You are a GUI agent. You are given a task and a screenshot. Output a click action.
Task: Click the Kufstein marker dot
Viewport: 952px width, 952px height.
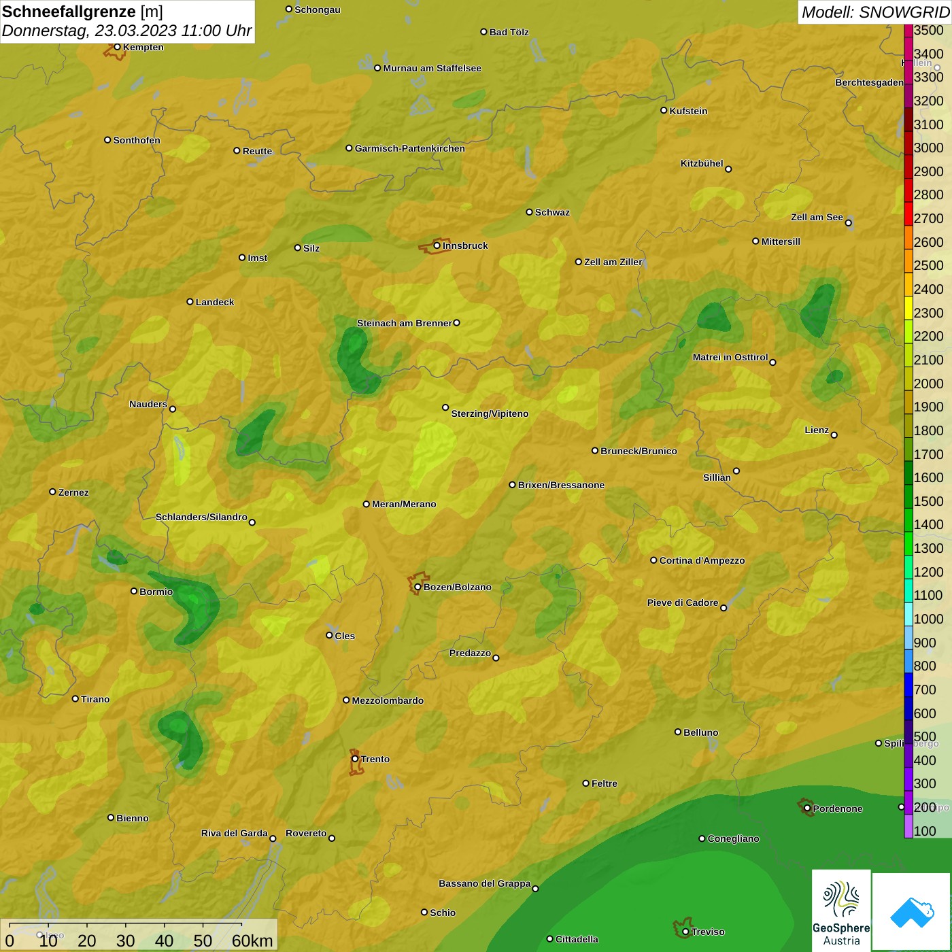coord(664,110)
